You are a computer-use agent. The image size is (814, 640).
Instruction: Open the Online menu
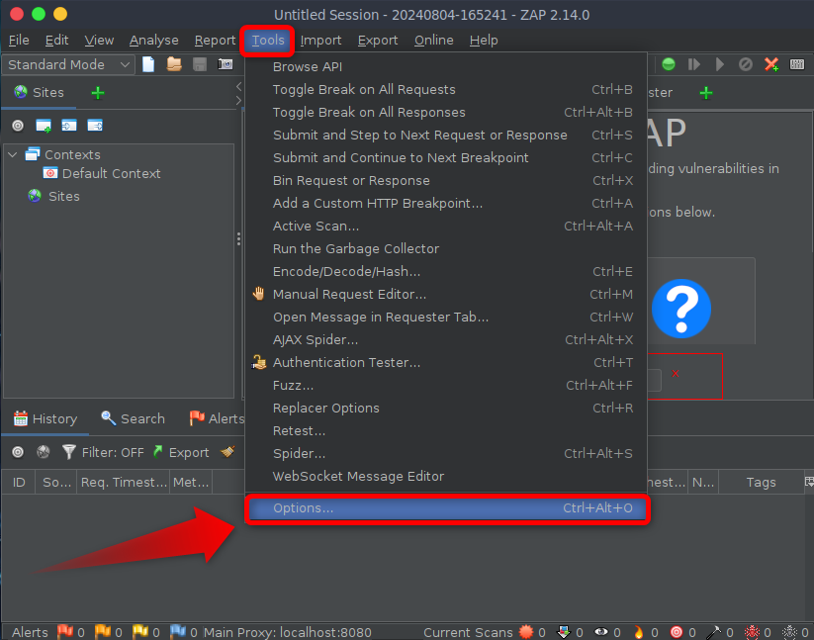pos(433,40)
